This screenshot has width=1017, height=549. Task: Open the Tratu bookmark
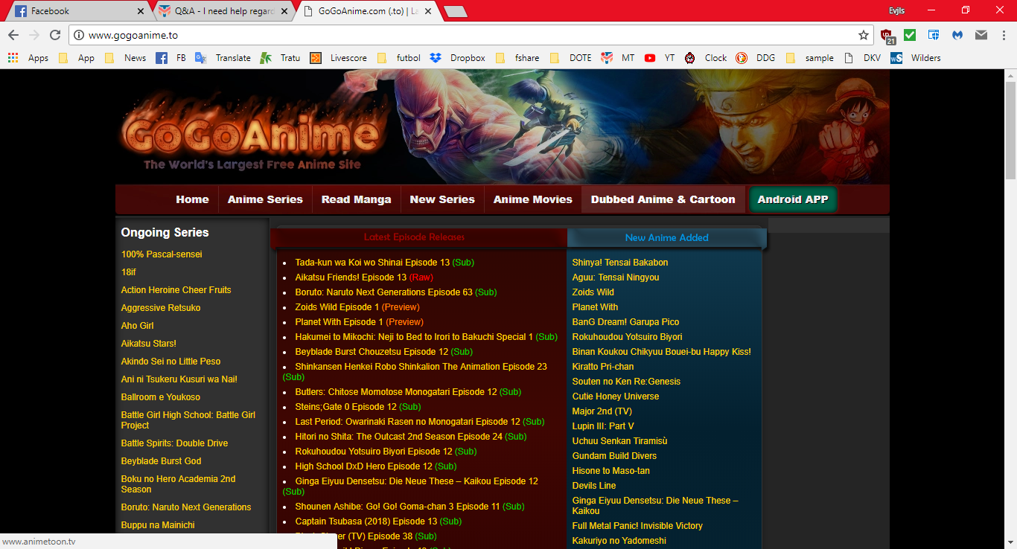click(281, 58)
